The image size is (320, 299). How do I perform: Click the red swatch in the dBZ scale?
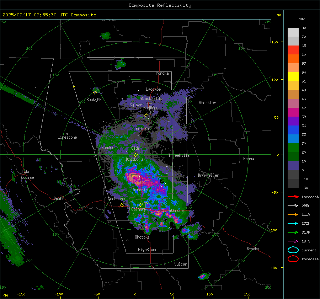pyautogui.click(x=293, y=50)
